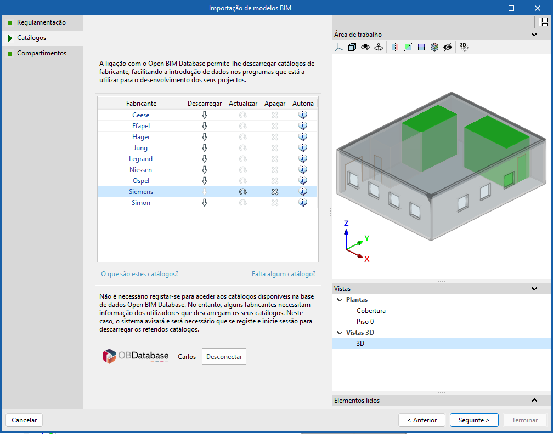
Task: Click the Apagar column header
Action: click(x=275, y=103)
